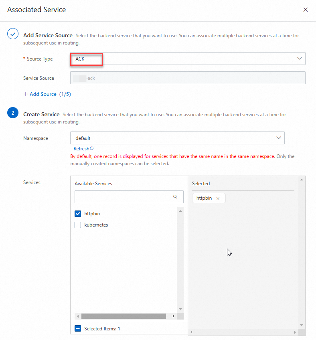Click the Service Source field
The height and width of the screenshot is (340, 316).
click(188, 78)
